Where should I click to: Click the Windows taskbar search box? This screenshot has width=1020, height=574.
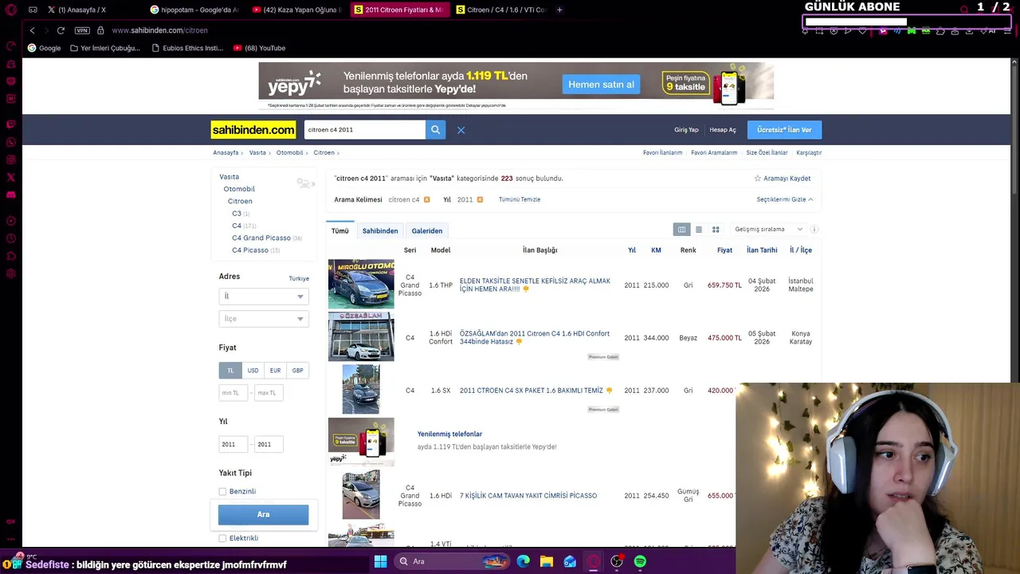click(x=453, y=561)
